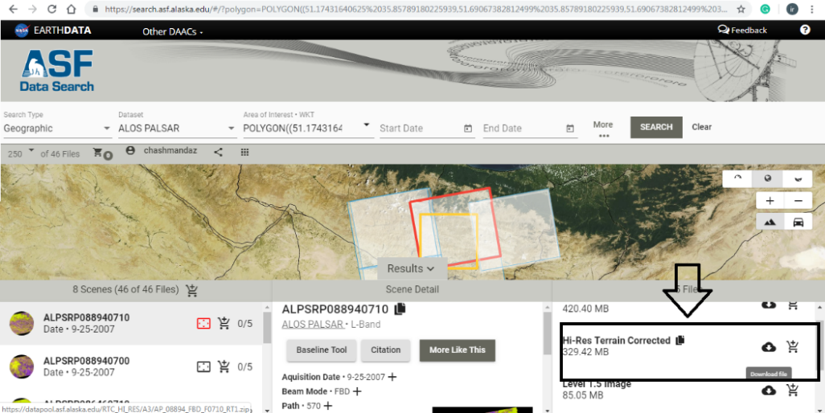Open Start Date calendar picker

pyautogui.click(x=468, y=129)
